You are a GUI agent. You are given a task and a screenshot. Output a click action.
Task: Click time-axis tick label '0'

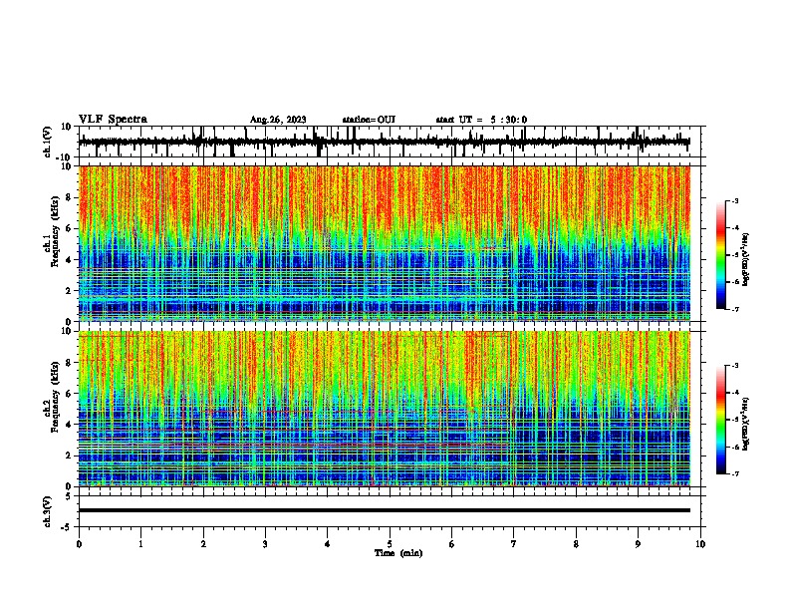(79, 544)
